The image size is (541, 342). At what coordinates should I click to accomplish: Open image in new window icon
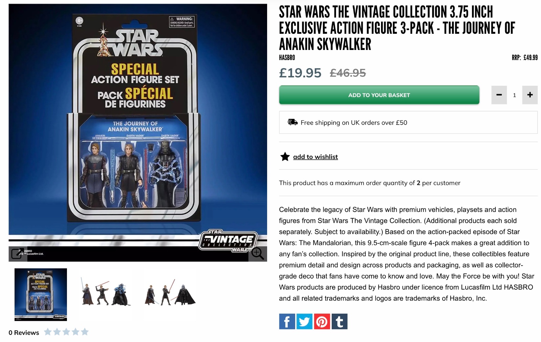(x=18, y=254)
